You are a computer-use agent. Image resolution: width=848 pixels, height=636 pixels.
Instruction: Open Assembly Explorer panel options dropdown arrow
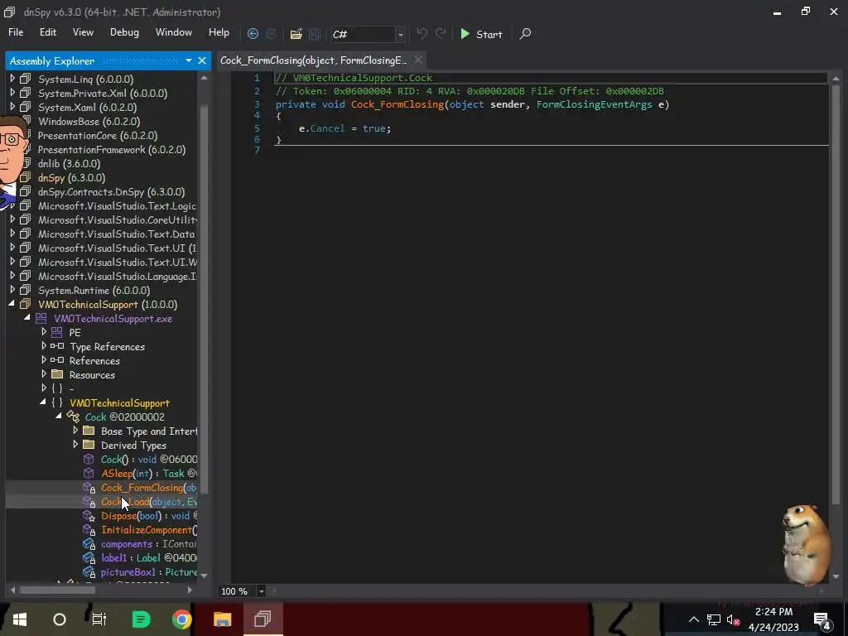pyautogui.click(x=189, y=60)
